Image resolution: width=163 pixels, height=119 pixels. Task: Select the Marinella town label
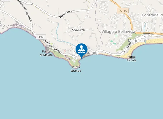pos(136,40)
